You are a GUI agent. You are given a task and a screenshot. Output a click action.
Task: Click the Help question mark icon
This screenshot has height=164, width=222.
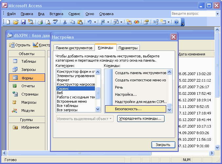176,22
